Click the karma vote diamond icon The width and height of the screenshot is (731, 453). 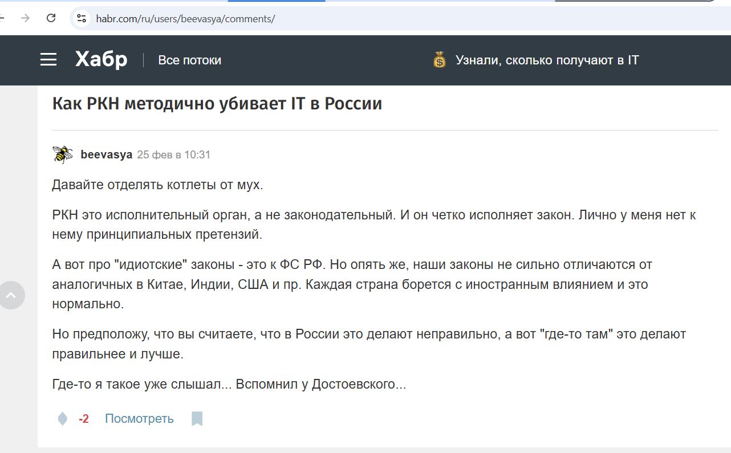63,418
